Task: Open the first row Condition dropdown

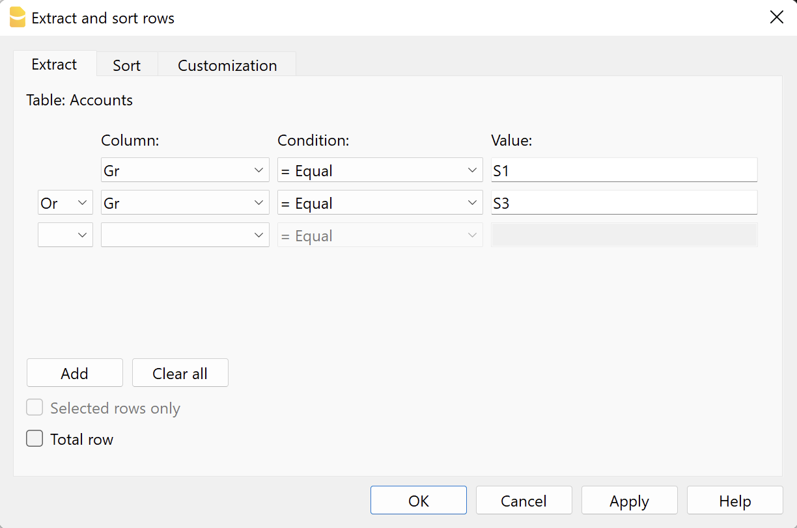Action: click(x=380, y=170)
